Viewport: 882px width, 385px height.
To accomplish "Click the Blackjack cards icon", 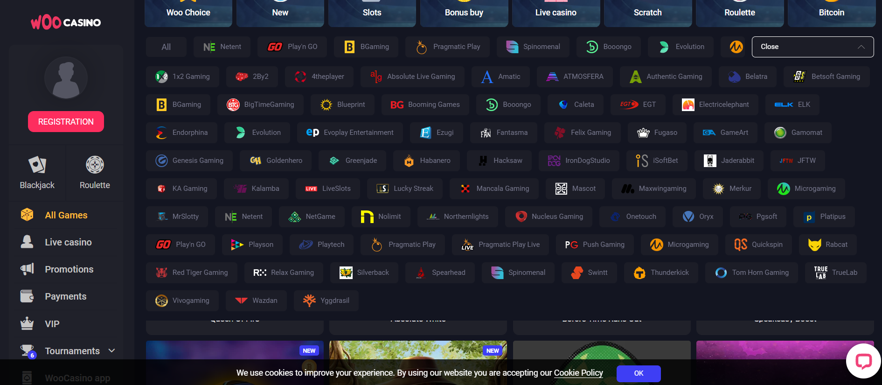I will coord(37,165).
